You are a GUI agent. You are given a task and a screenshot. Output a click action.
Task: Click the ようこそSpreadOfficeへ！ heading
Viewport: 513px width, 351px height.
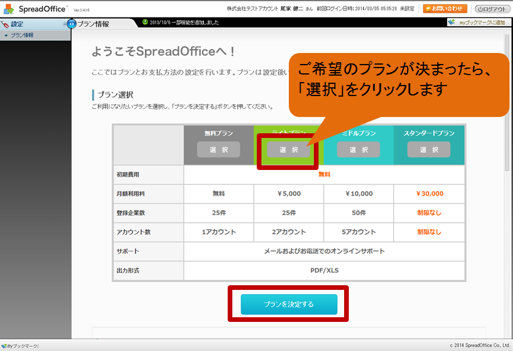pos(163,51)
